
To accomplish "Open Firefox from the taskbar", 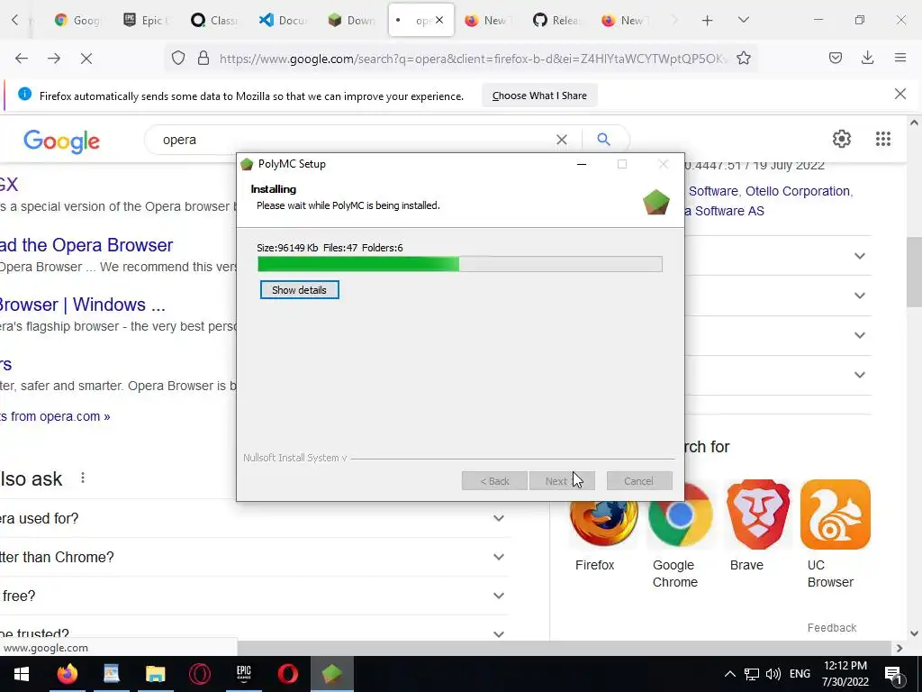I will 67,674.
